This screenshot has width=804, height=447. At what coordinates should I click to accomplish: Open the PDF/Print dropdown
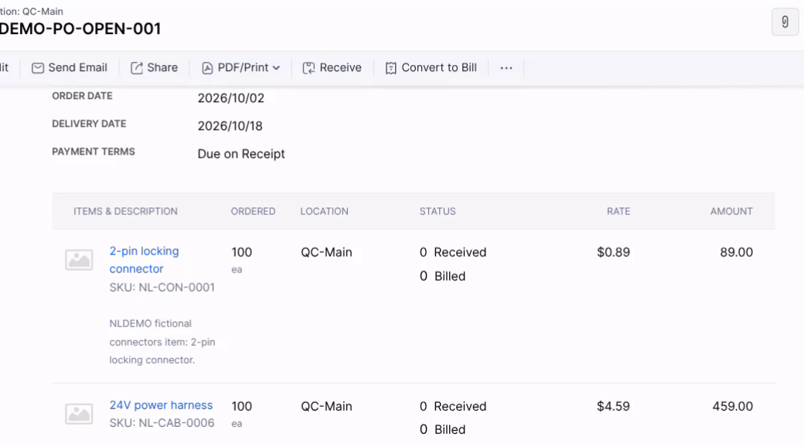(x=241, y=68)
